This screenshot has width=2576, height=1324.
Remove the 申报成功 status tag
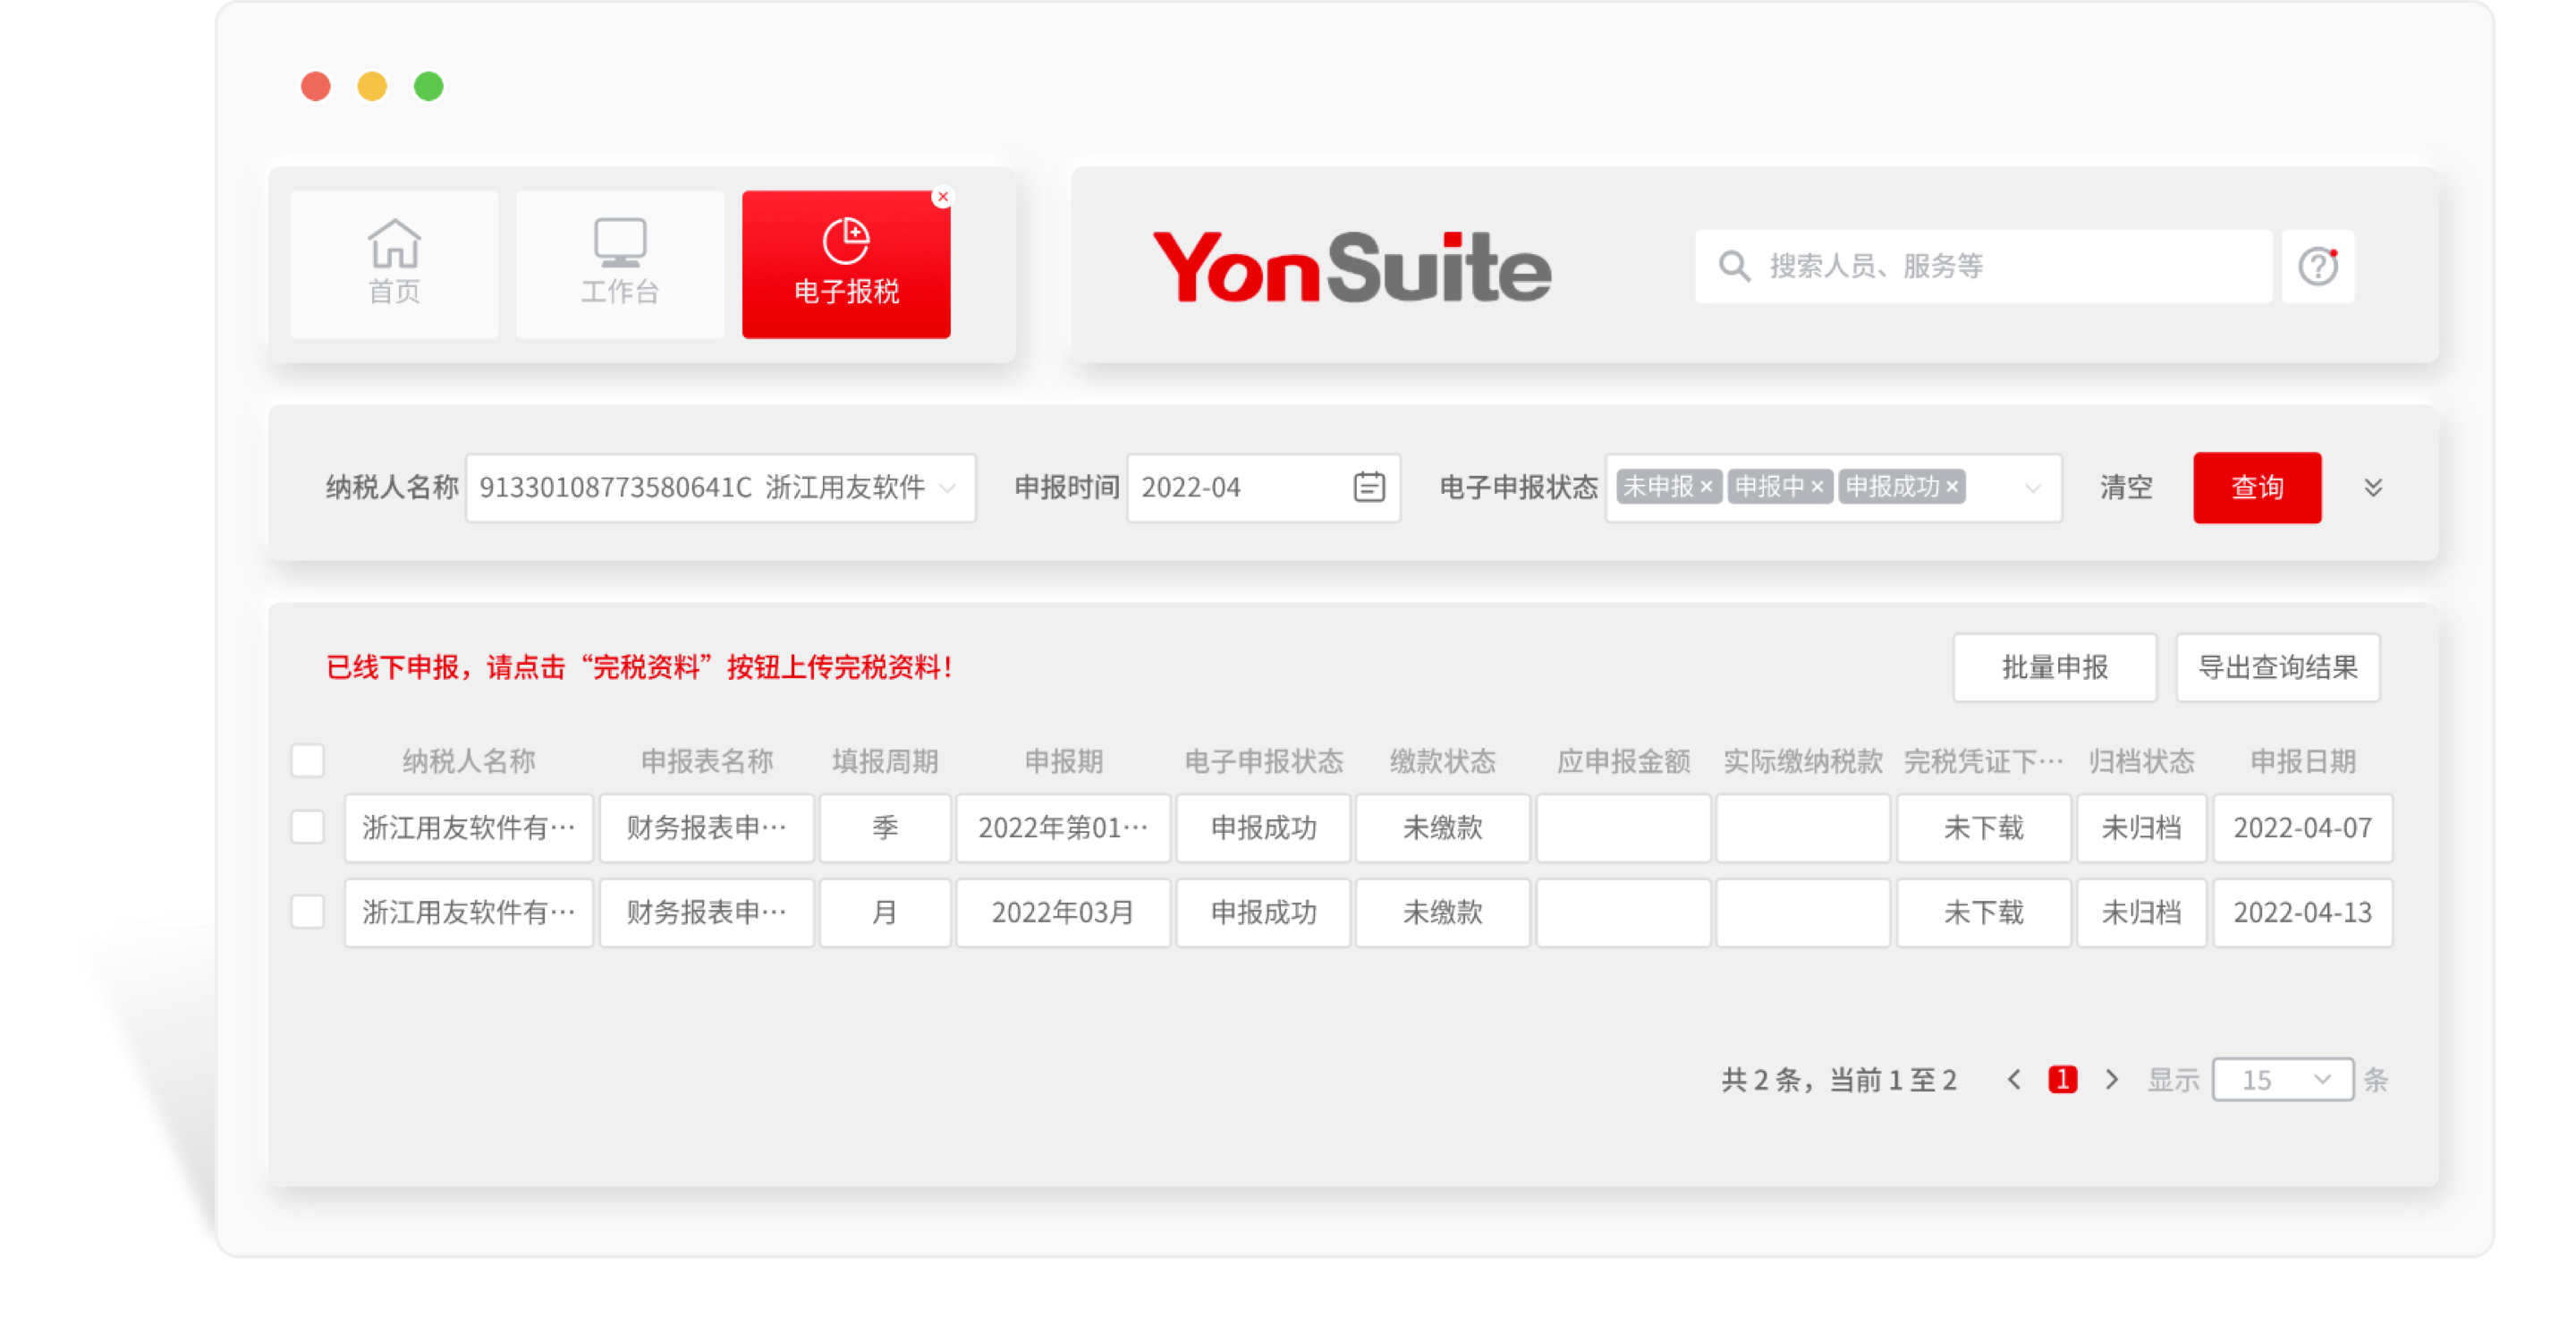[x=1952, y=487]
